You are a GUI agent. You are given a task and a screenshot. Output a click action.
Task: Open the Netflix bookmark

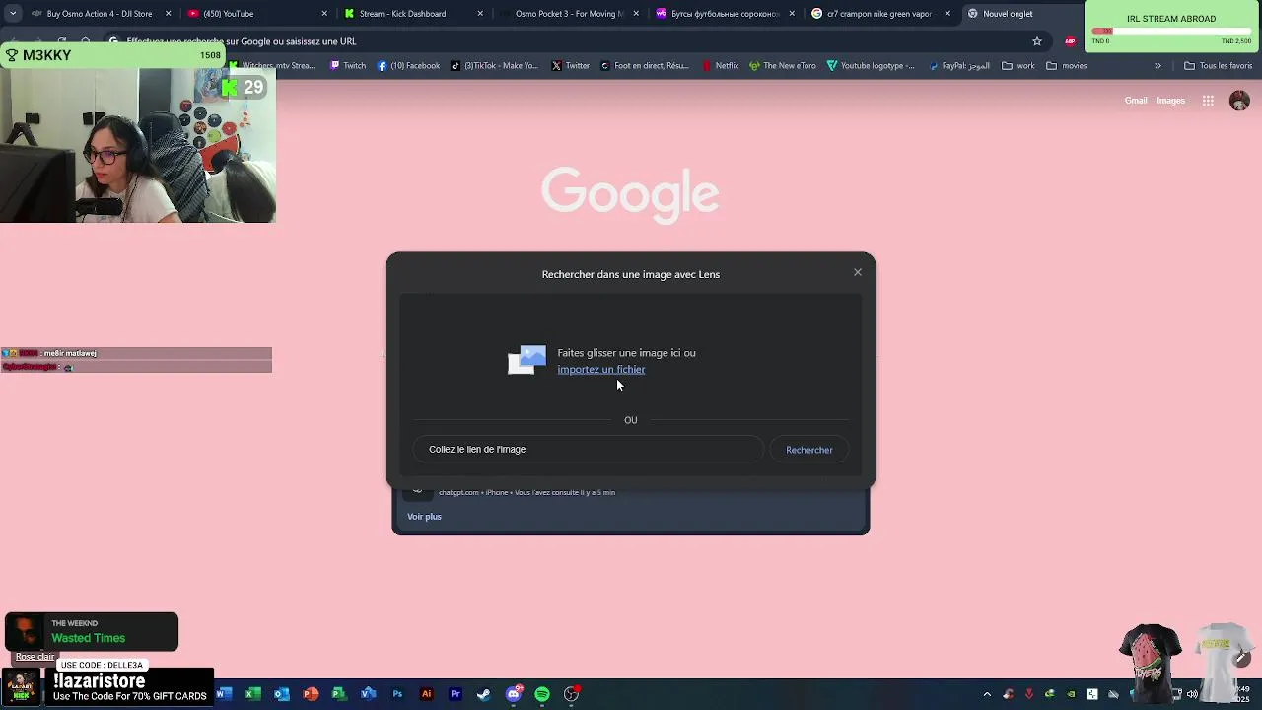coord(720,66)
